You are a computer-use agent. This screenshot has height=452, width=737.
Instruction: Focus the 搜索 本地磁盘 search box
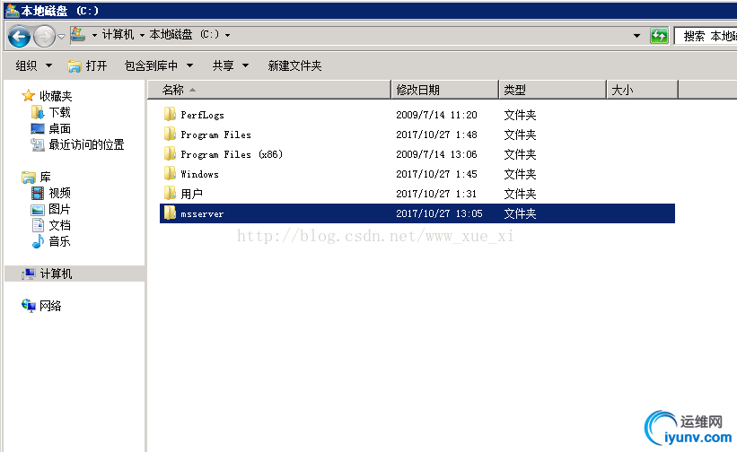(x=706, y=36)
